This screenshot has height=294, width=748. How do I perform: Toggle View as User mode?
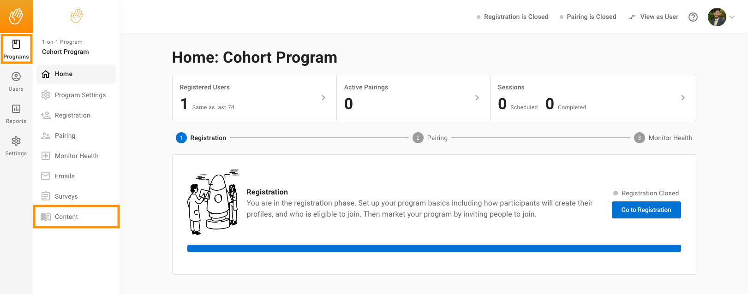click(653, 17)
